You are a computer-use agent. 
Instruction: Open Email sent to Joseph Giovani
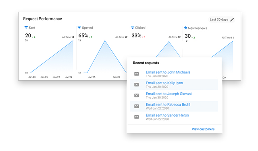(169, 94)
